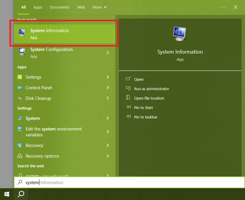This screenshot has height=200, width=245.
Task: Switch to the Apps tab
Action: point(38,7)
